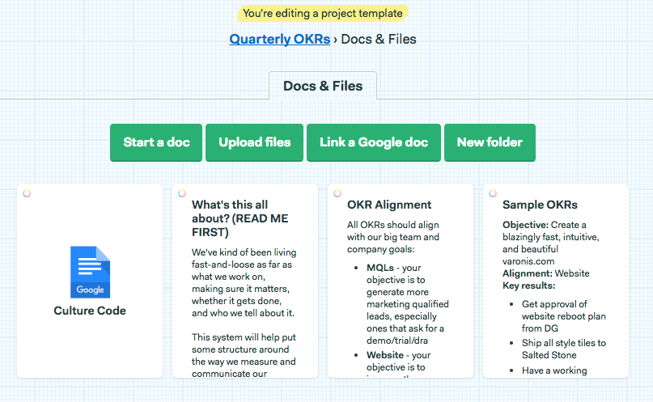Select the Docs & Files tab

click(323, 86)
